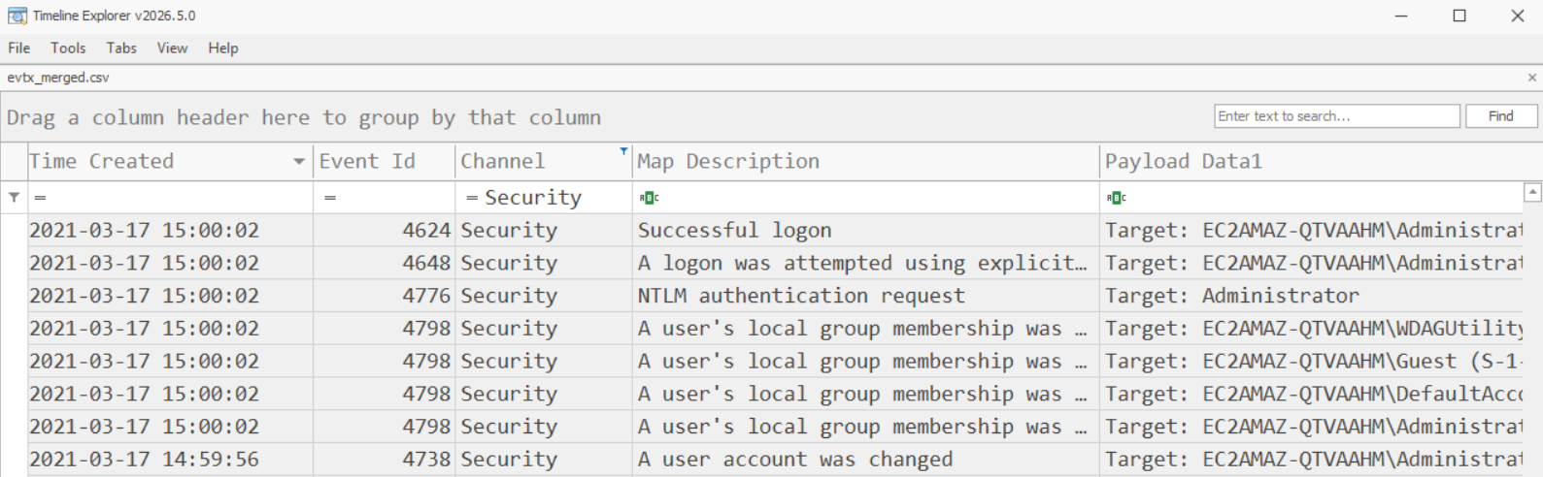Select 'A logon was attempted using explicit' cell

(865, 263)
